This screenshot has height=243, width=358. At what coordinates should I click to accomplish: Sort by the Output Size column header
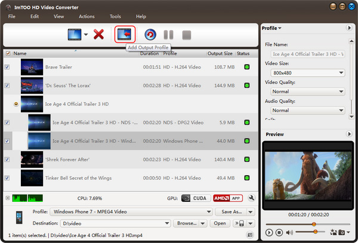click(220, 54)
